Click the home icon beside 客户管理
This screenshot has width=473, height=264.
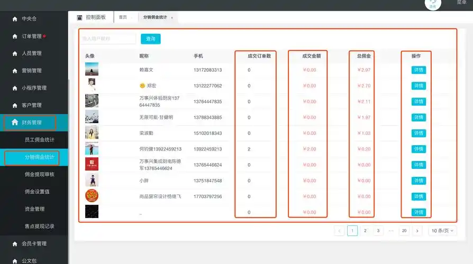tap(15, 105)
